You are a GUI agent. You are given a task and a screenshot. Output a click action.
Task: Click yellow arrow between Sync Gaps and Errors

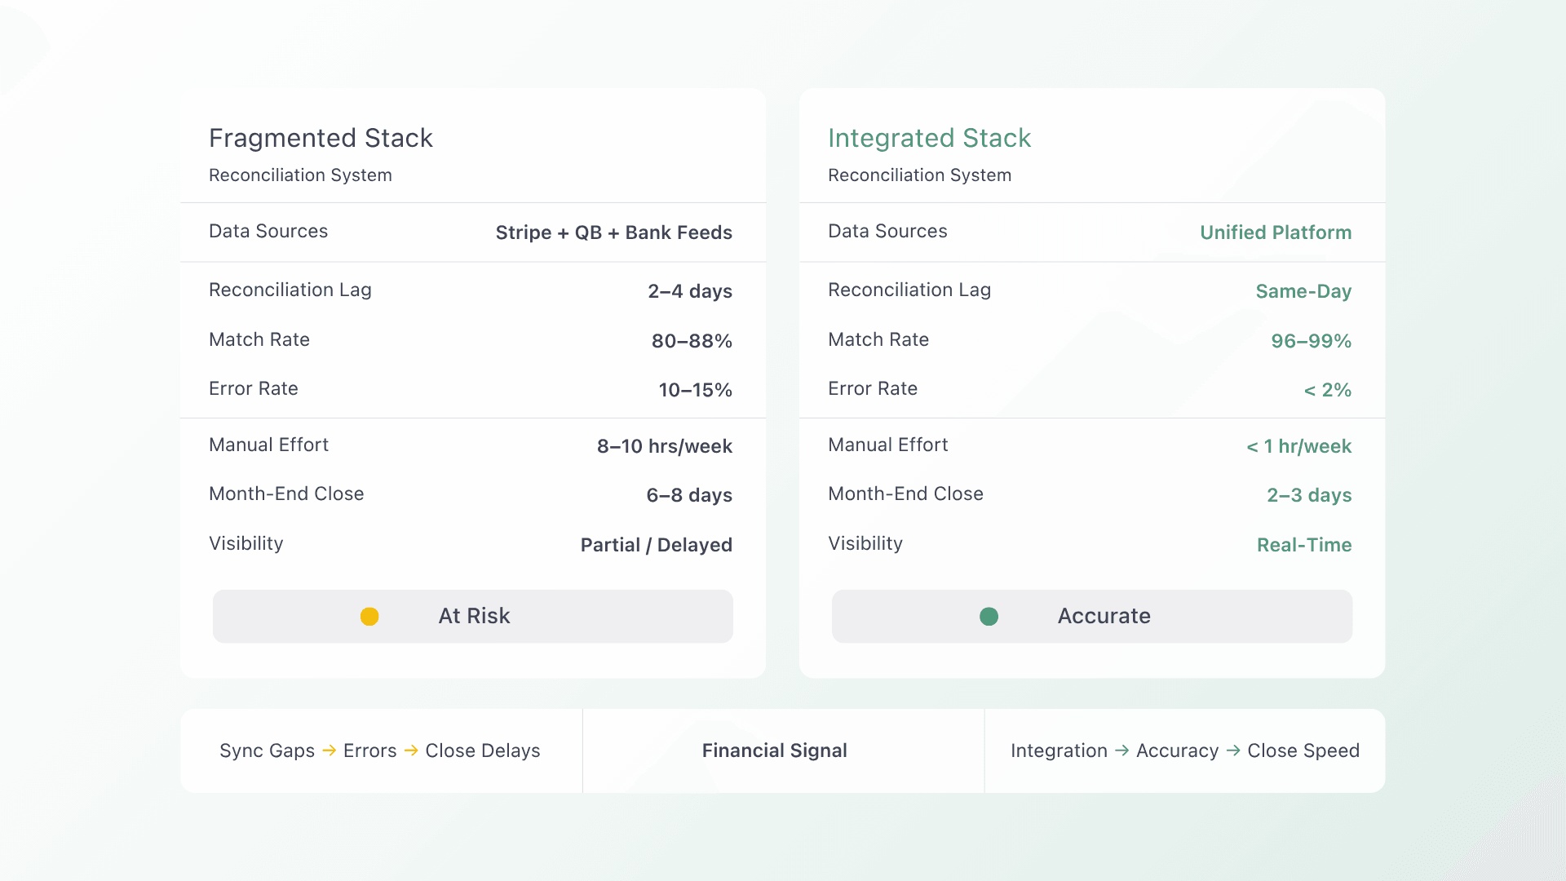pos(329,750)
